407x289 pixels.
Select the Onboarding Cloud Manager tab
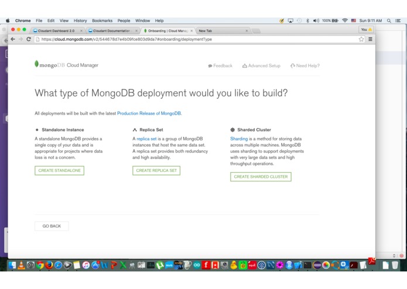[168, 31]
